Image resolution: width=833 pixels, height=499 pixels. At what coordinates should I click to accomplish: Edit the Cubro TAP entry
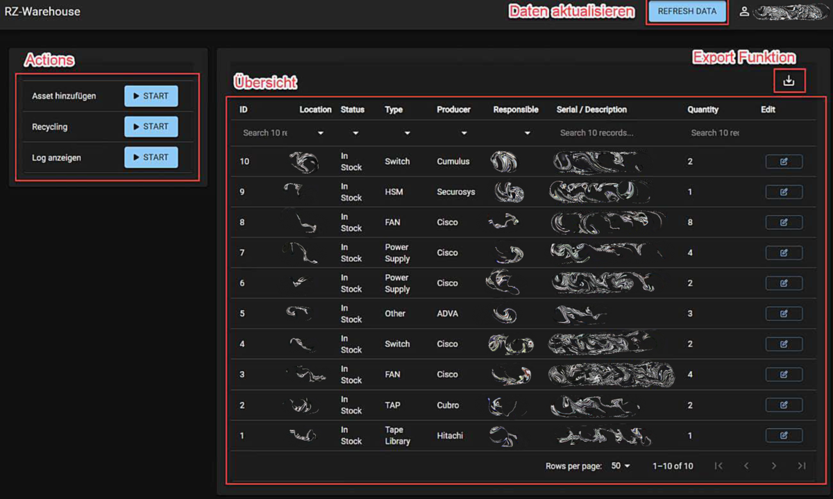point(784,405)
